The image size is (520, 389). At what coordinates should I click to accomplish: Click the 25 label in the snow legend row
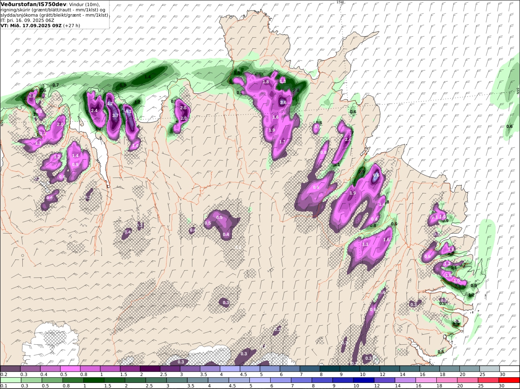coord(482,374)
